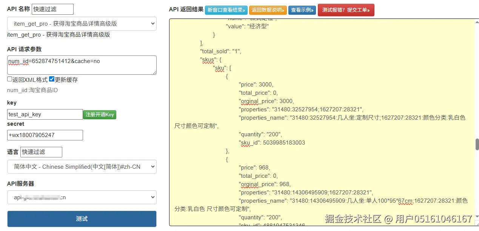479x231 pixels.
Task: Click the results panel scrollbar thumb
Action: tap(477, 144)
